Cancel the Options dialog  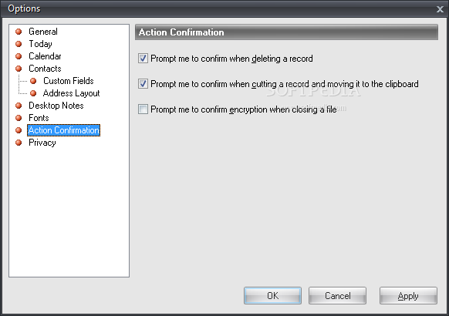coord(338,296)
